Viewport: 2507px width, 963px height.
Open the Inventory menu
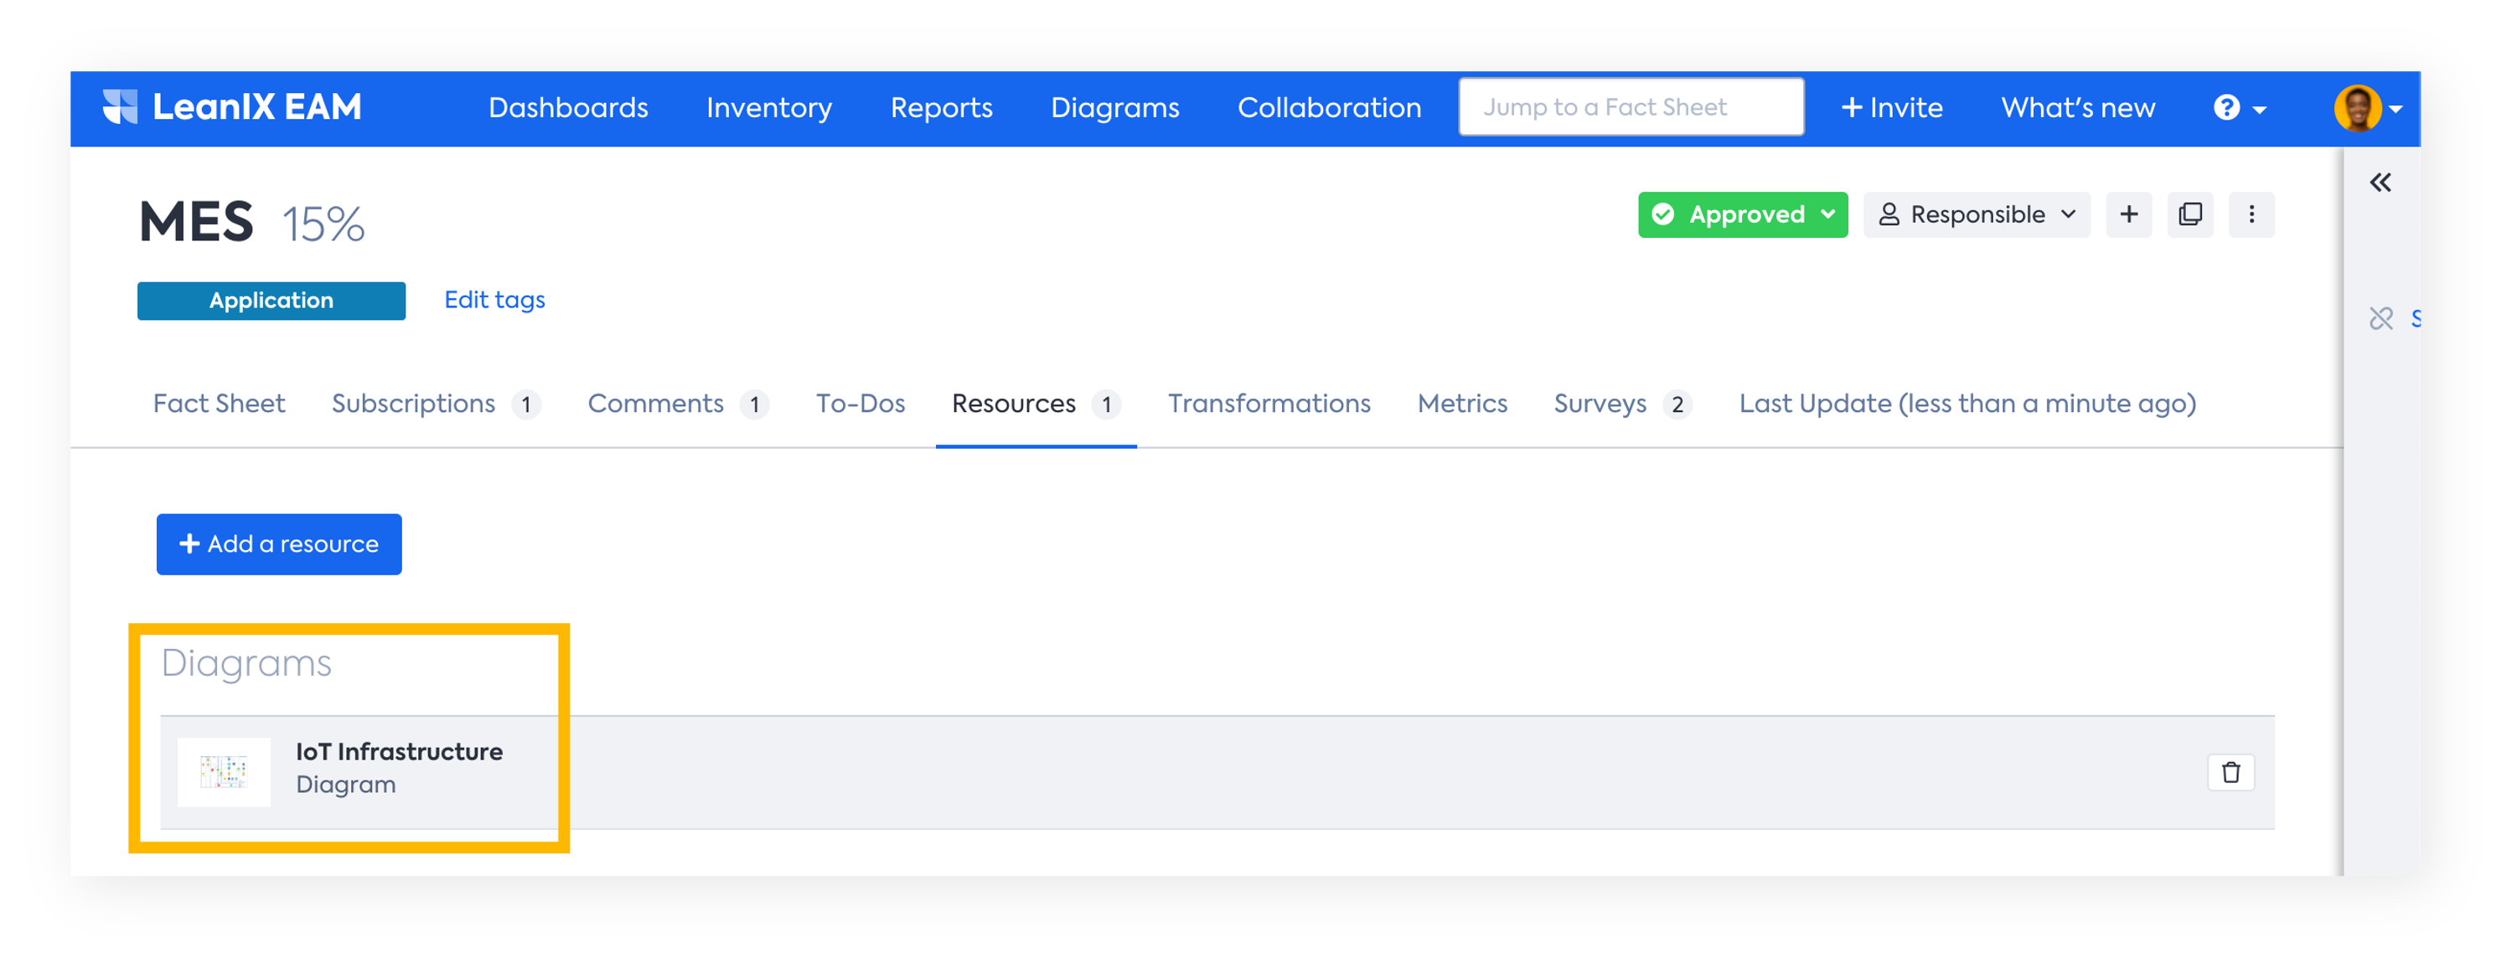point(769,108)
